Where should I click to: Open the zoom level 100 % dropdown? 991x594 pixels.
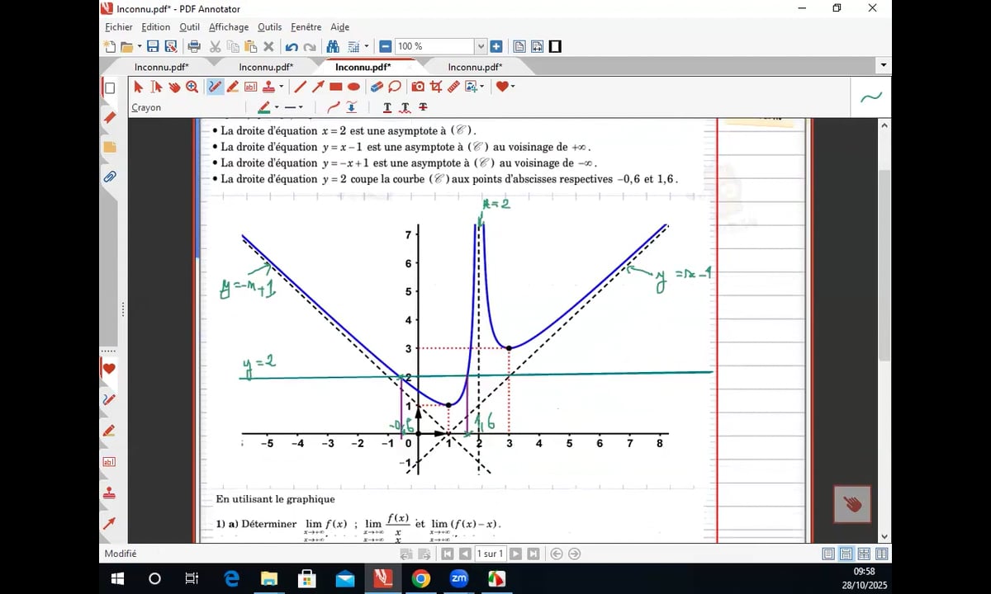(481, 47)
